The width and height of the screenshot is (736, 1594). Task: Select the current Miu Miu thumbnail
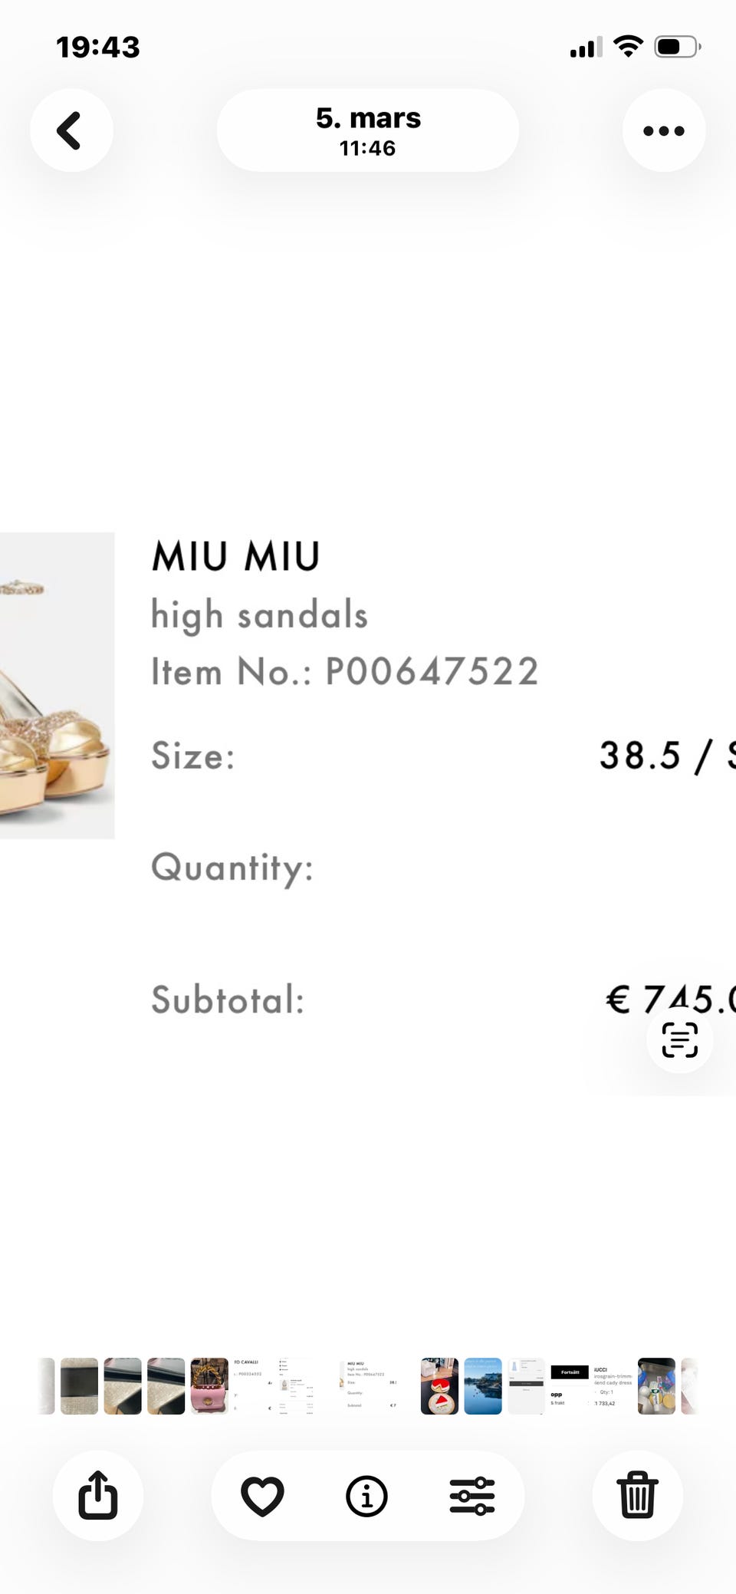tap(369, 1386)
